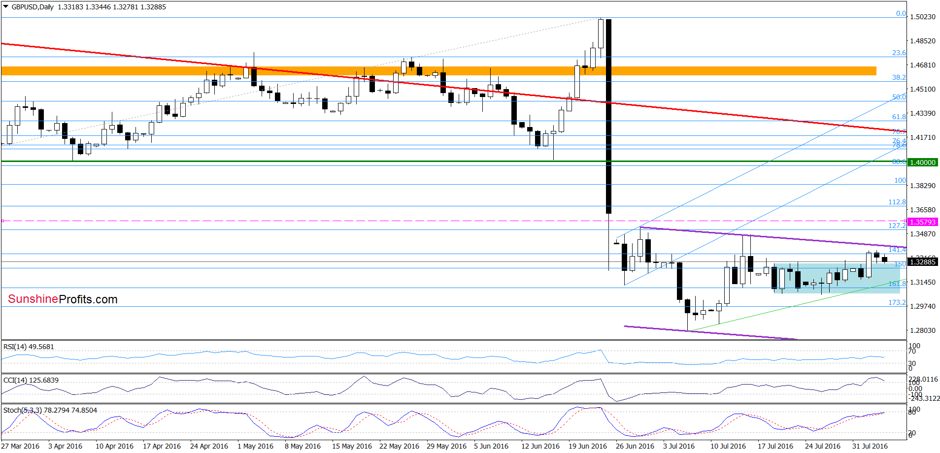Viewport: 940px width, 453px height.
Task: Click the 17 Apr 2016 date label
Action: [x=162, y=446]
